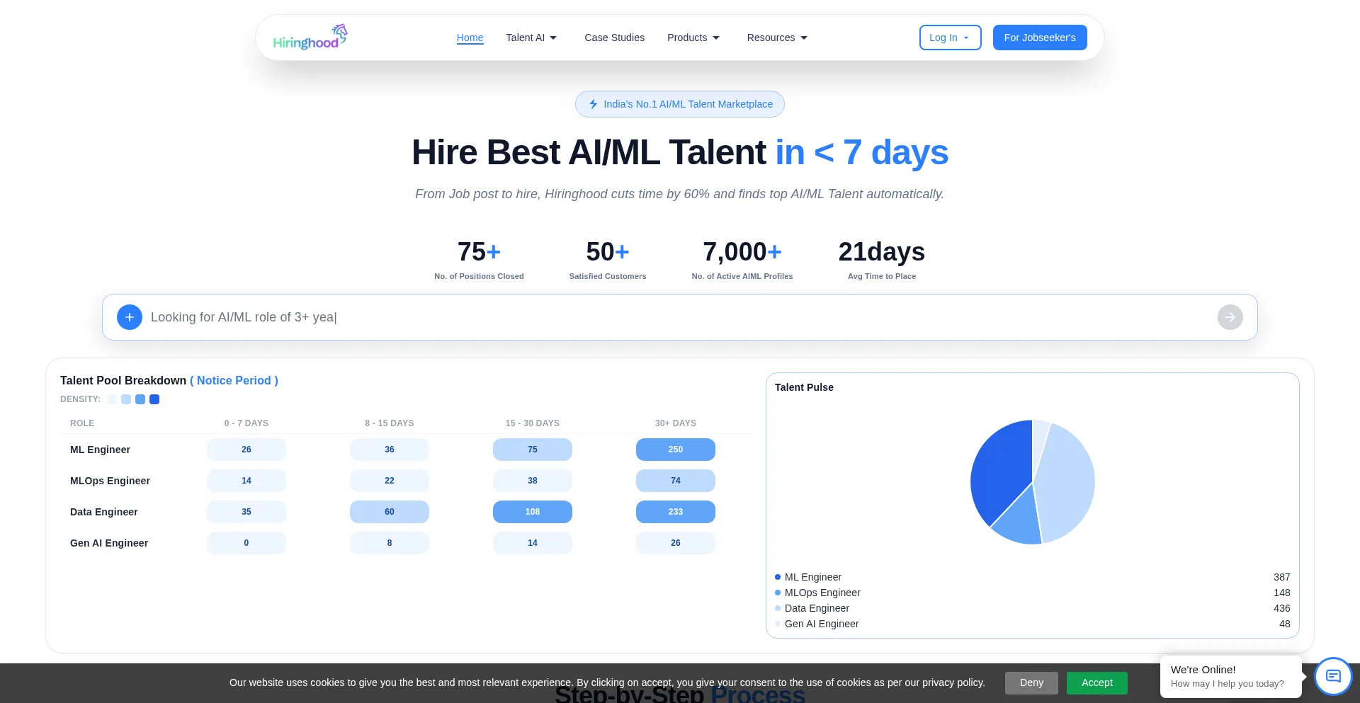1360x703 pixels.
Task: Select the lightest density swatch
Action: [x=112, y=399]
